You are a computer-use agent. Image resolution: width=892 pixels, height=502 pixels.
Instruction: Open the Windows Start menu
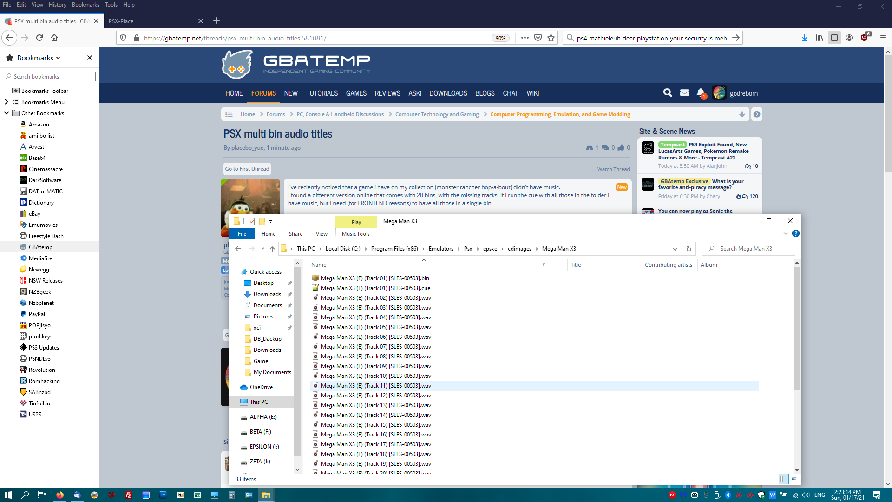(8, 495)
